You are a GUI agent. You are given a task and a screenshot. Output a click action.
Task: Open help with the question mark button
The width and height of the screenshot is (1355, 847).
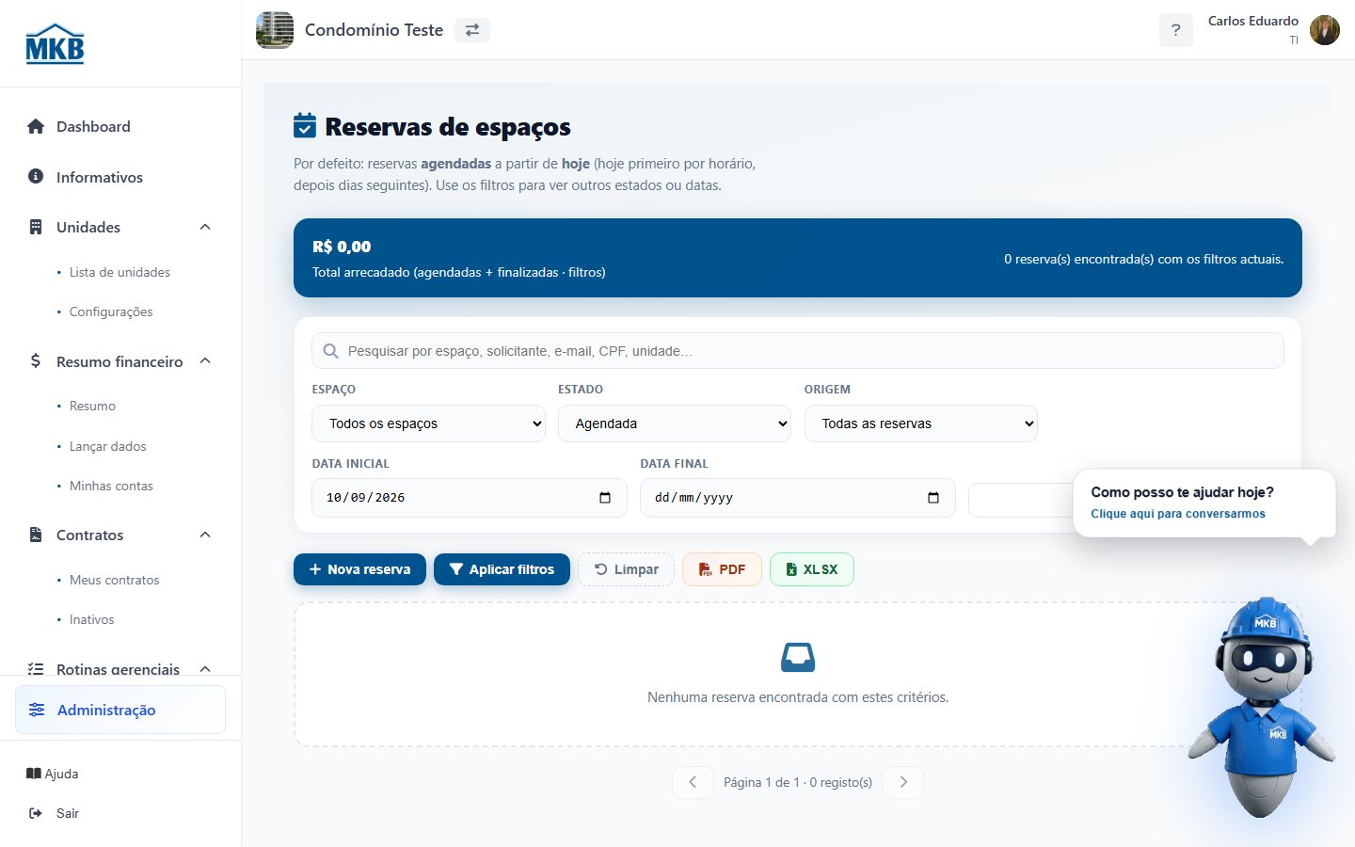(x=1176, y=30)
